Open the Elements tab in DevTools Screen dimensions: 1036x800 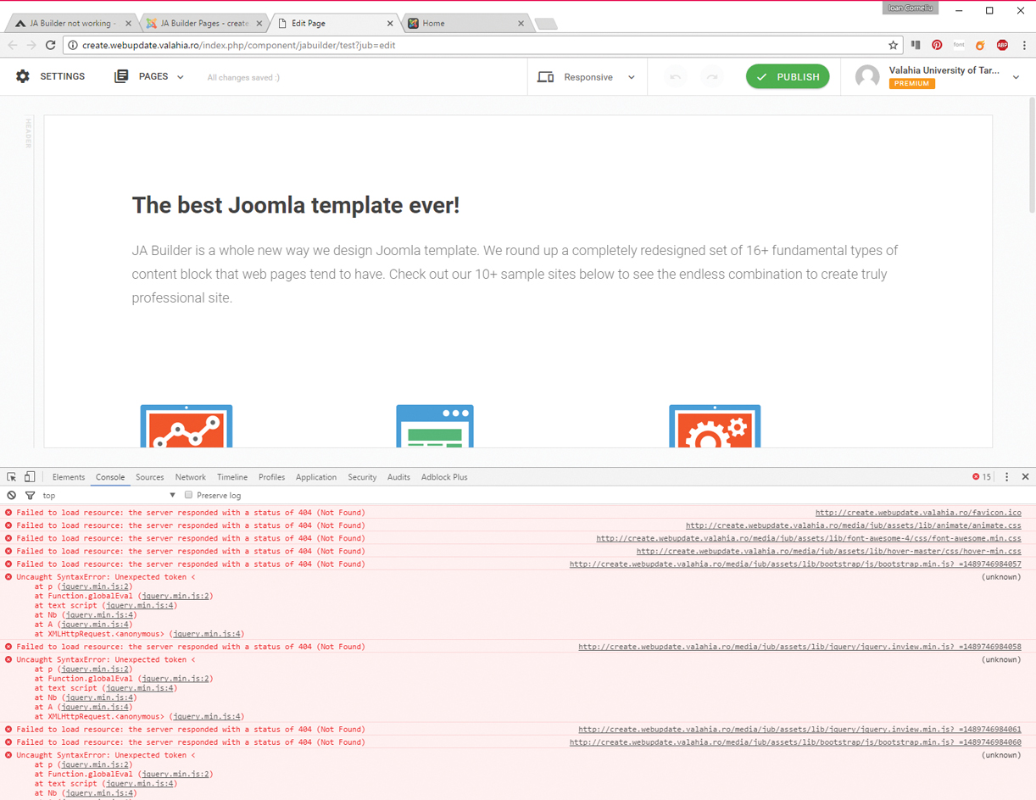click(69, 477)
